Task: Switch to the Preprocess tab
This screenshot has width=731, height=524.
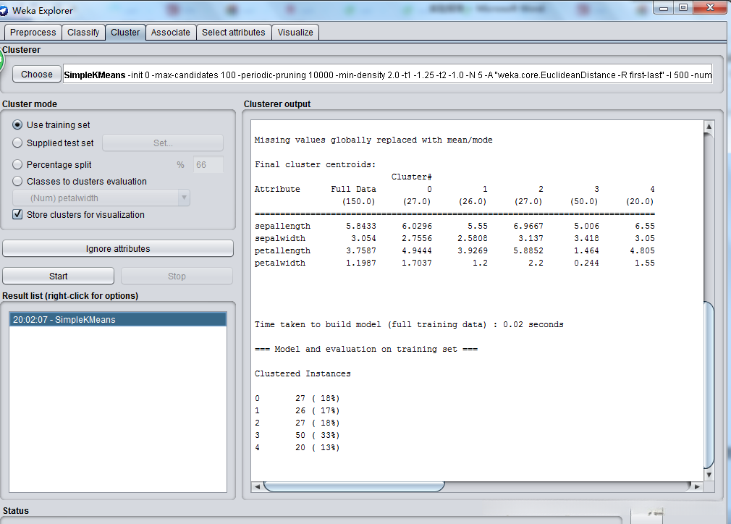Action: 33,33
